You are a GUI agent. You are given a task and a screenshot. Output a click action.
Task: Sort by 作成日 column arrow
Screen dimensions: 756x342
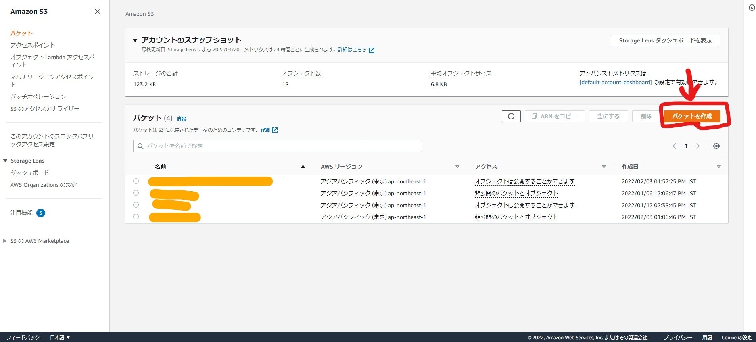pos(718,167)
